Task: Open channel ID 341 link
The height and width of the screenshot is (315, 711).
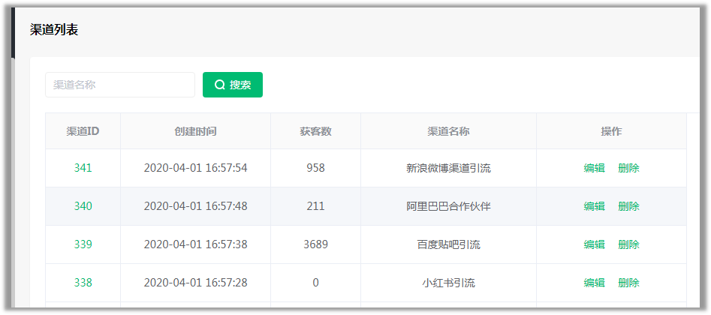Action: click(x=83, y=168)
